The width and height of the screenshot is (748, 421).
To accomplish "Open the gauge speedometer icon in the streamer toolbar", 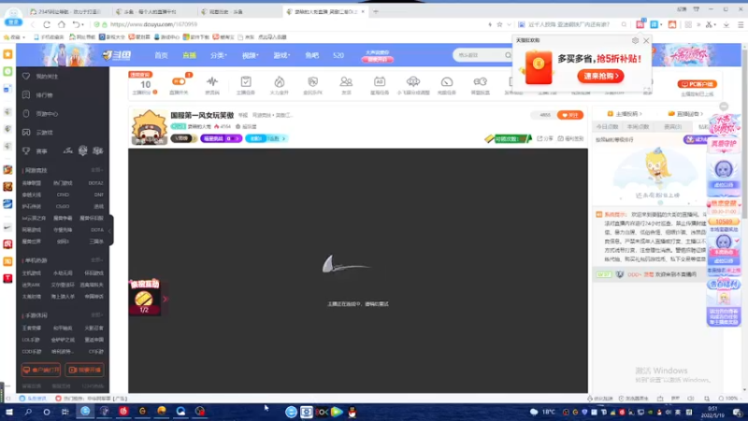I will tap(447, 81).
